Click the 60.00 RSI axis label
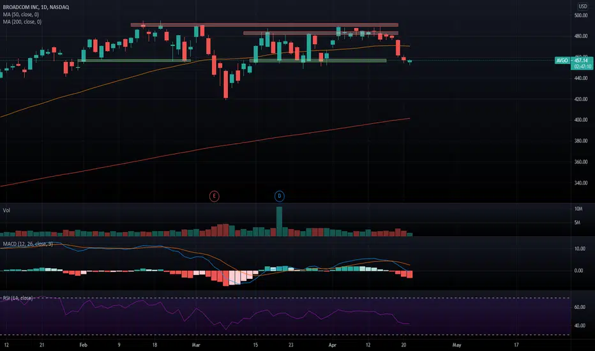This screenshot has width=595, height=351. pyautogui.click(x=580, y=307)
